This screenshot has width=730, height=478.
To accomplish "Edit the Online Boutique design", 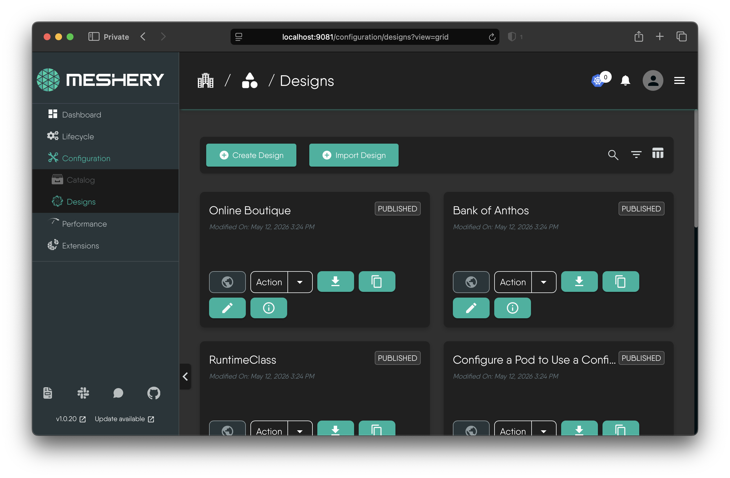I will pyautogui.click(x=227, y=308).
